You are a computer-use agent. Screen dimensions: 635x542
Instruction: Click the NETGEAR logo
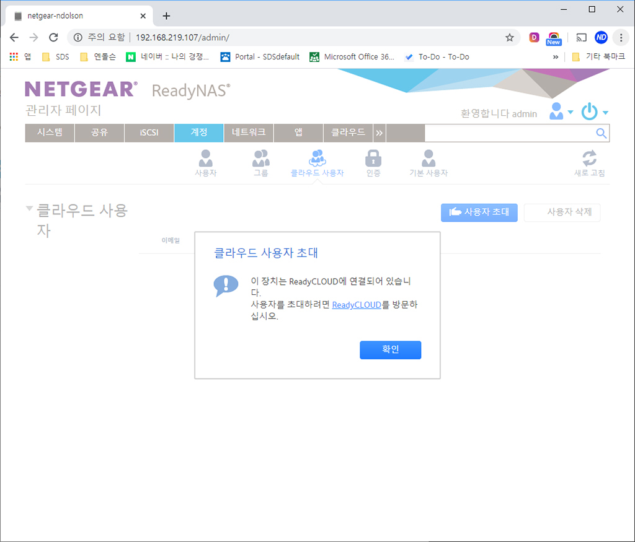pyautogui.click(x=81, y=89)
